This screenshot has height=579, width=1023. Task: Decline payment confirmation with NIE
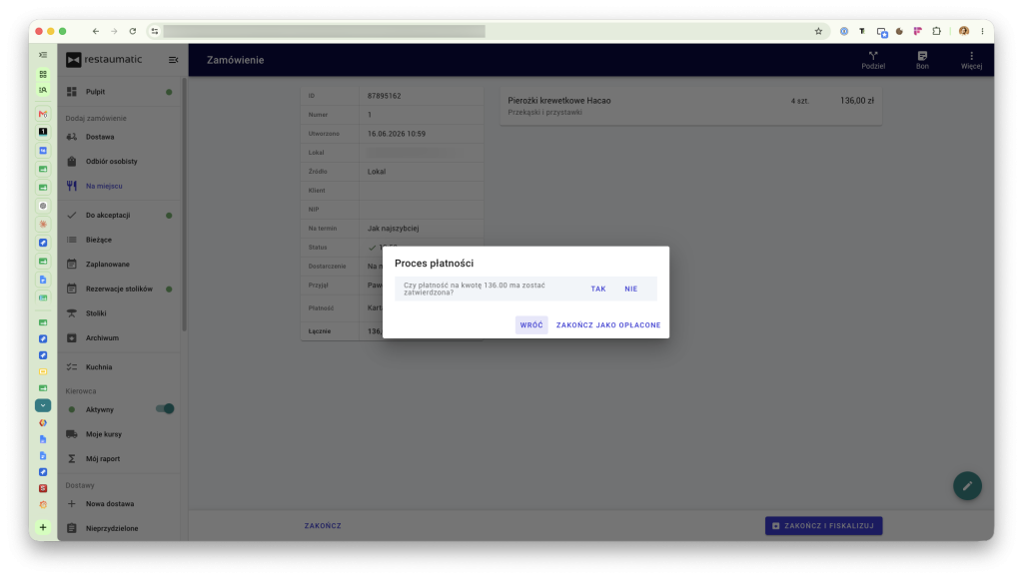(x=631, y=289)
